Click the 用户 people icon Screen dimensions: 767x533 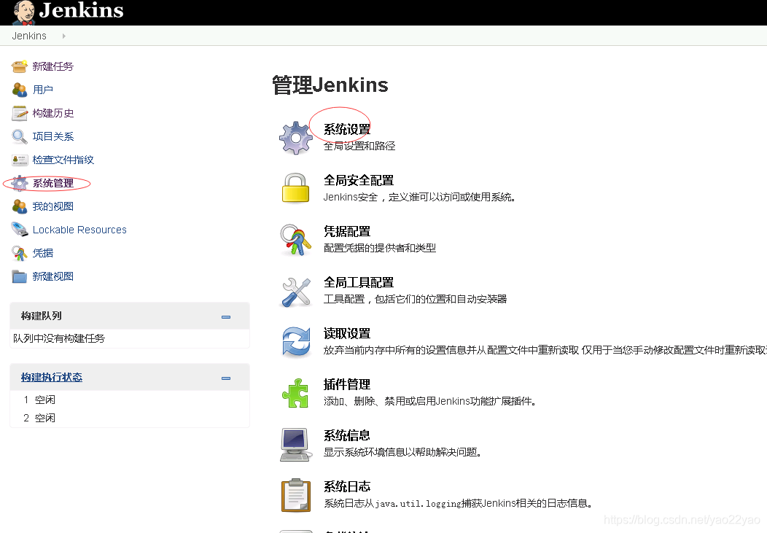coord(20,90)
